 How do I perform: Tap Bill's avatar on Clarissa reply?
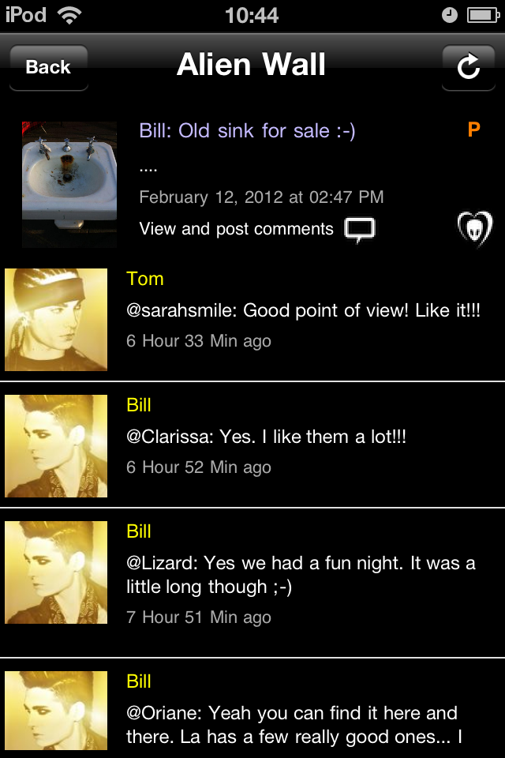[x=56, y=445]
